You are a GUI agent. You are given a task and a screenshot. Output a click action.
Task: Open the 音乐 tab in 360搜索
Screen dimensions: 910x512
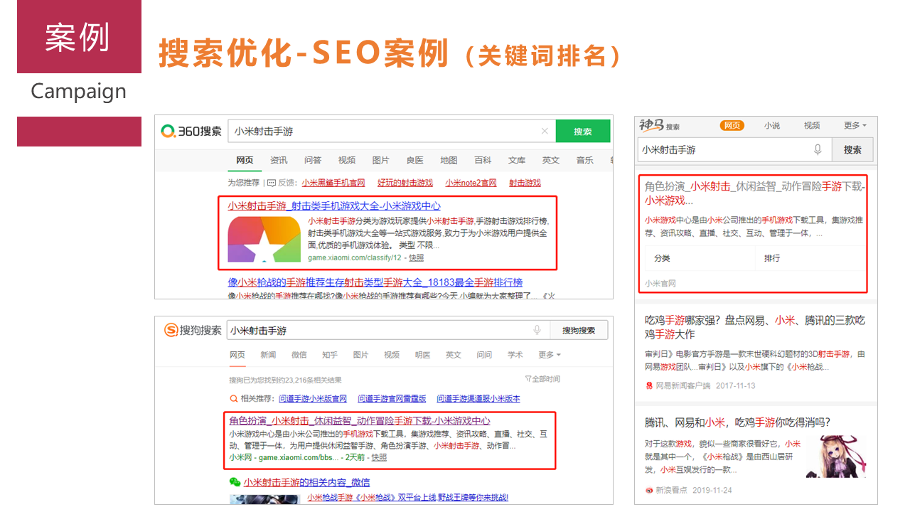[585, 160]
